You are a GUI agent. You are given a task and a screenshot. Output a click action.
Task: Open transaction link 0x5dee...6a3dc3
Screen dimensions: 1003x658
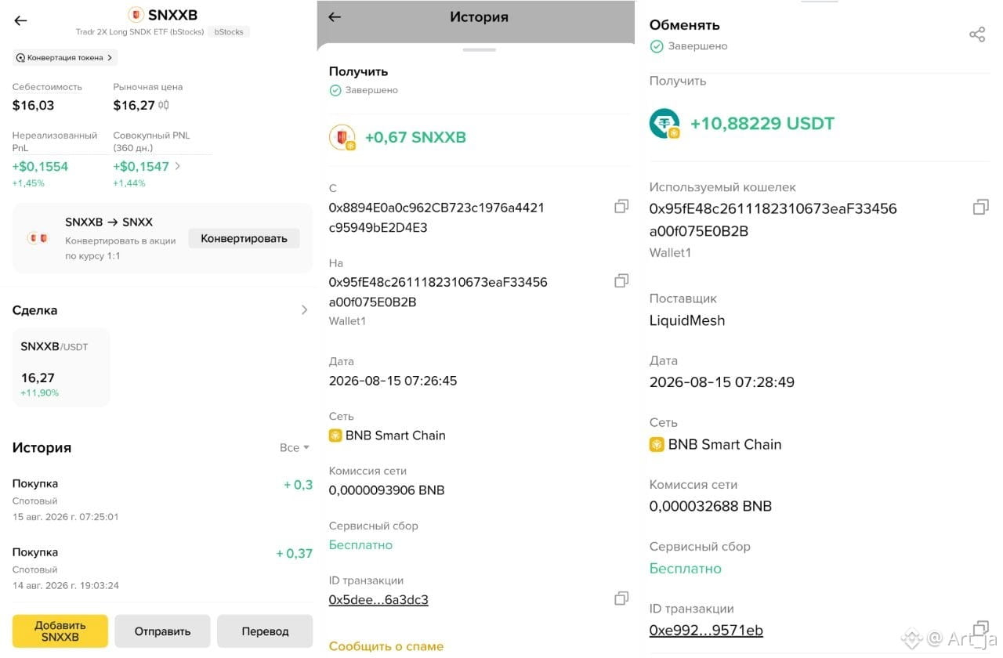378,600
